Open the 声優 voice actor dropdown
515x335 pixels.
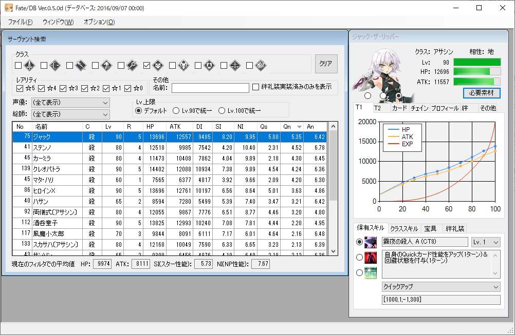pos(70,103)
